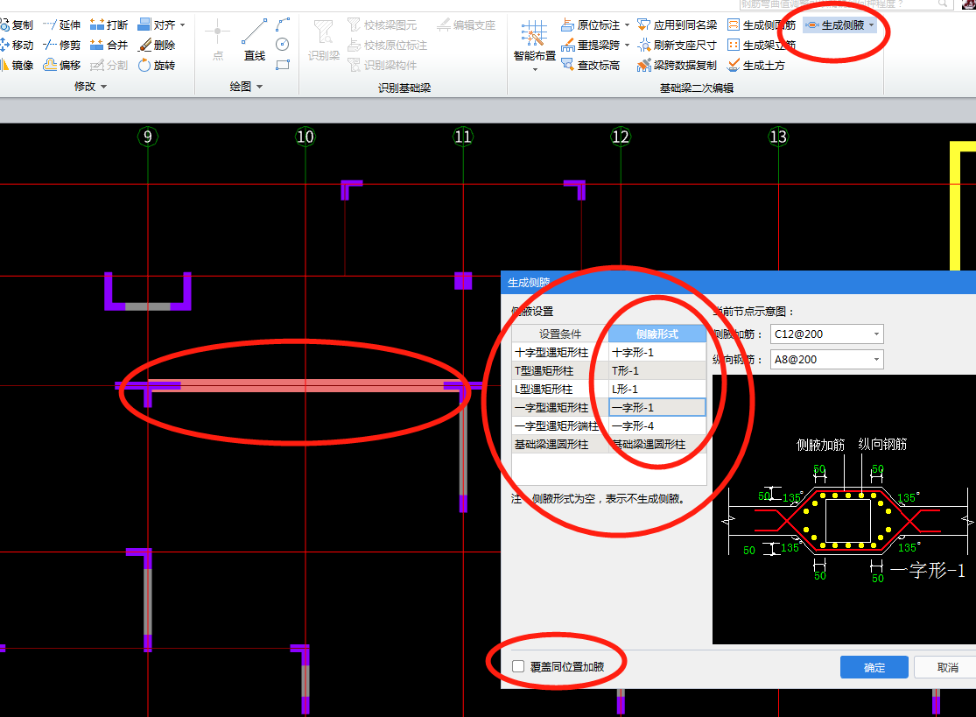Select the 一字形-4 cell
Screen dimensions: 976x717
657,425
